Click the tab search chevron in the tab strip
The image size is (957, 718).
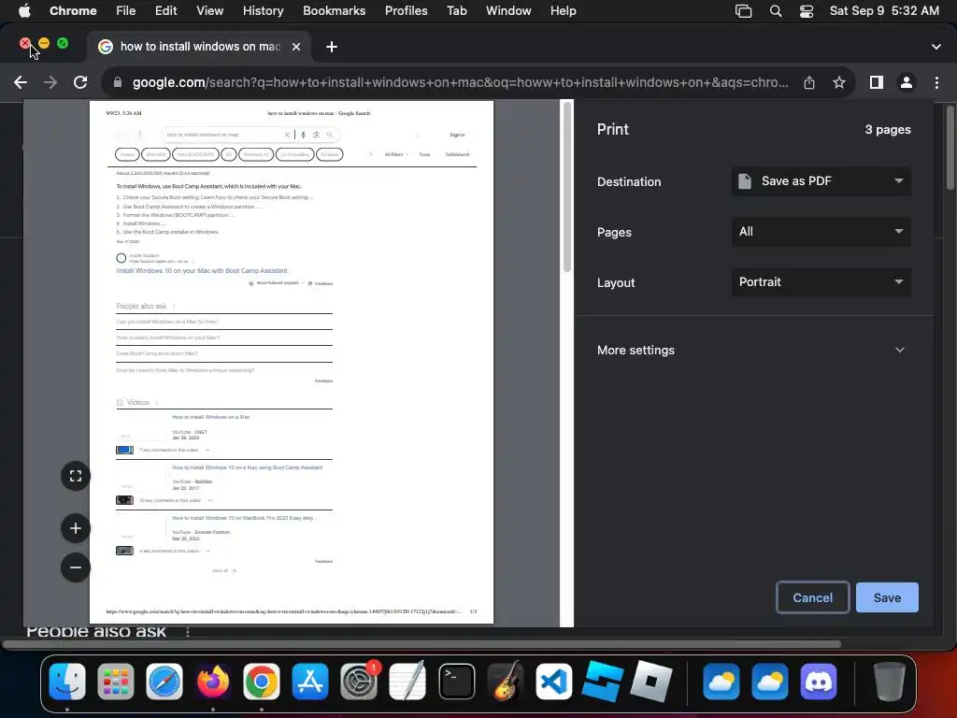[936, 47]
